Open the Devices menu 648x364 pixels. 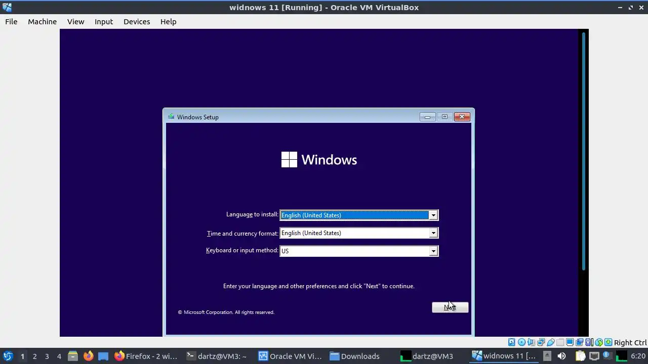(137, 22)
